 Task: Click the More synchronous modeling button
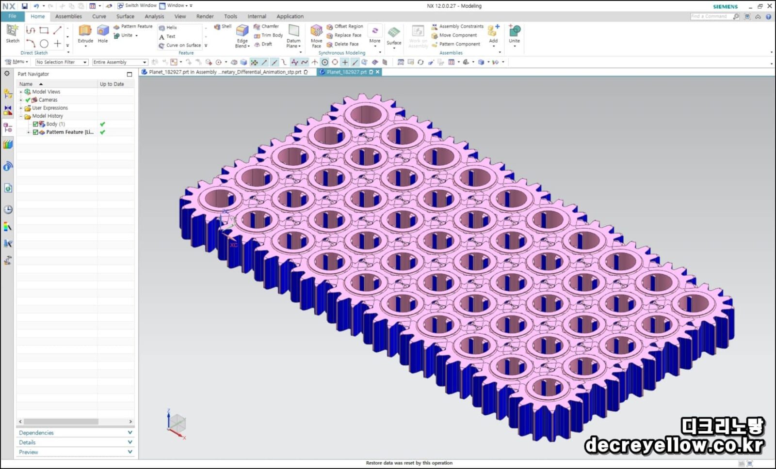[x=374, y=36]
